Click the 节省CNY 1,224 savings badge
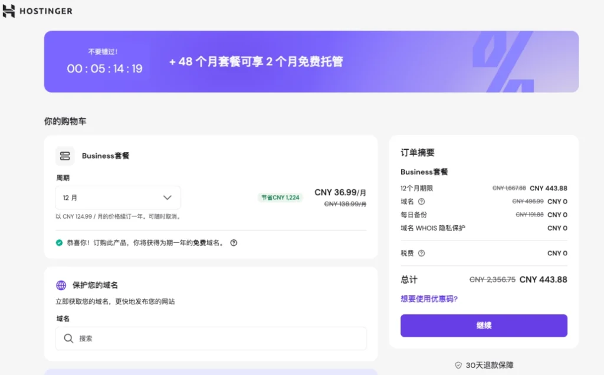This screenshot has height=375, width=604. coord(280,198)
